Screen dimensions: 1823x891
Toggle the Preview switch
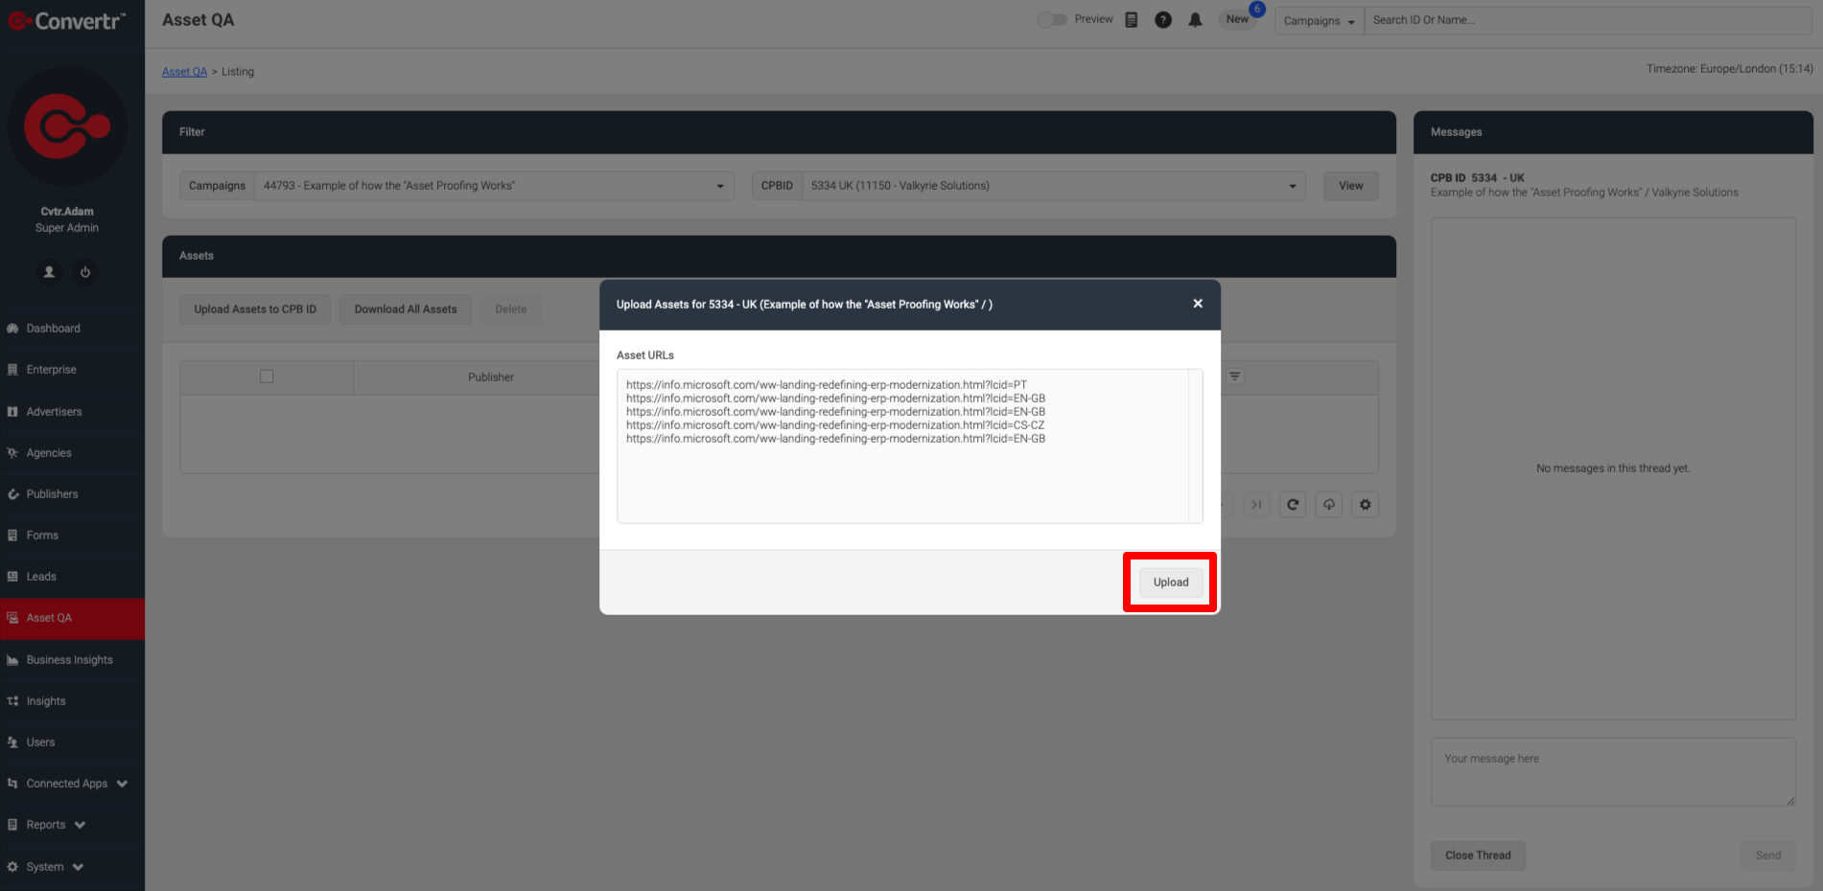pos(1052,19)
